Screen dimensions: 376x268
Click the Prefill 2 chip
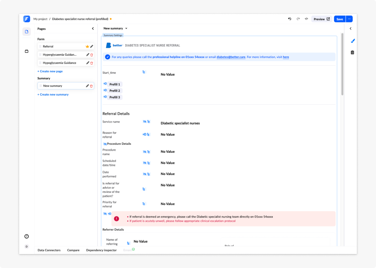(115, 90)
